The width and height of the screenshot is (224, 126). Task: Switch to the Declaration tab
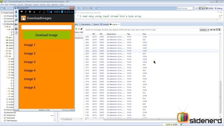tap(85, 24)
